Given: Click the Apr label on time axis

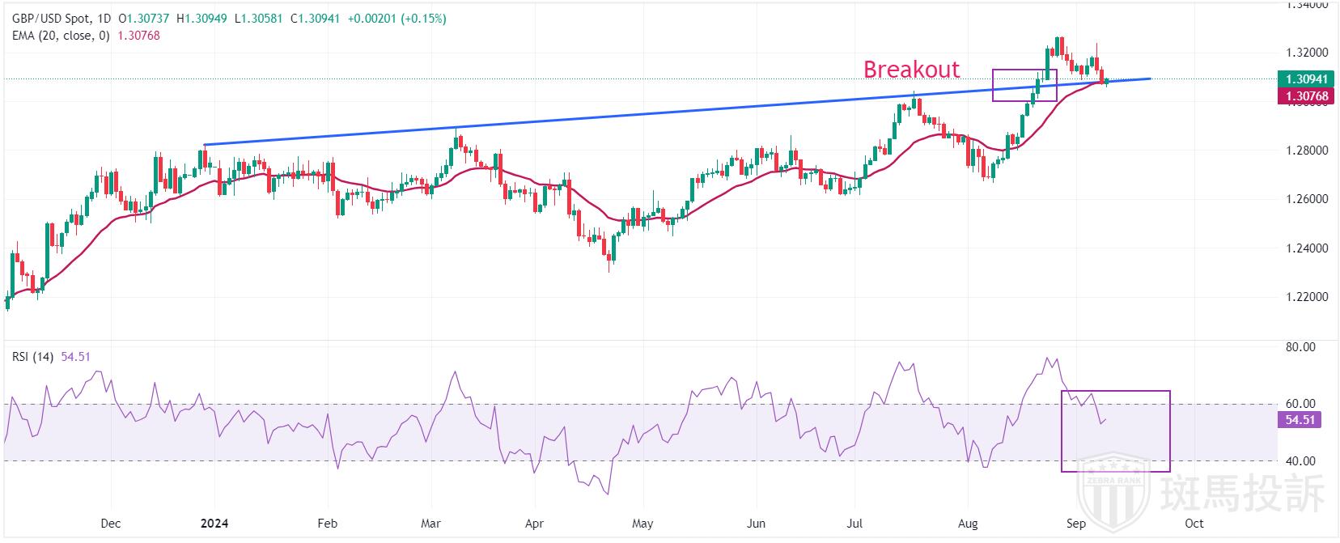Looking at the screenshot, I should 533,523.
